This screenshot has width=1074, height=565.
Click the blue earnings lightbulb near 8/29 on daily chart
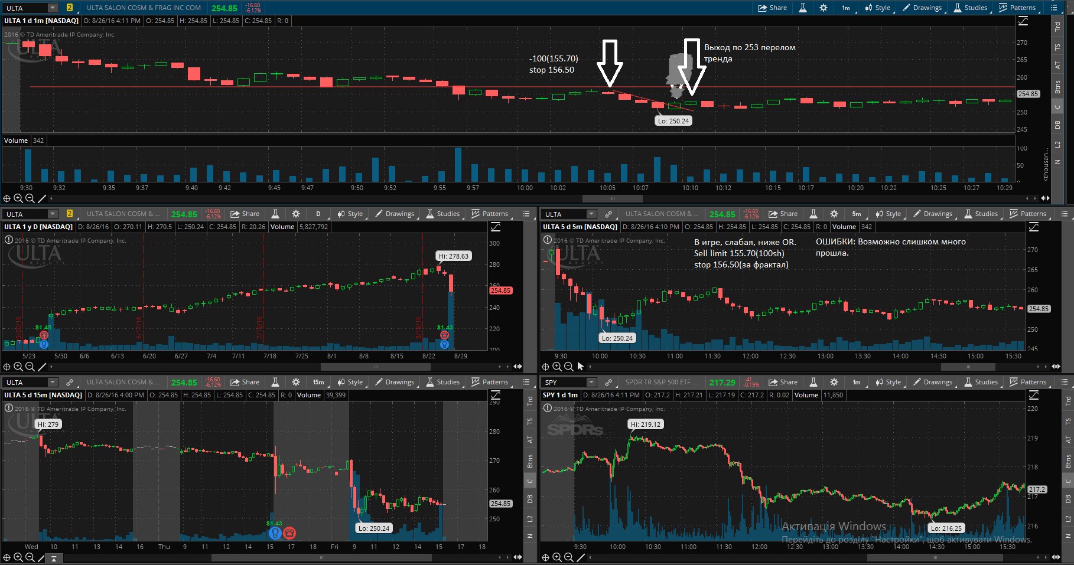pos(444,344)
